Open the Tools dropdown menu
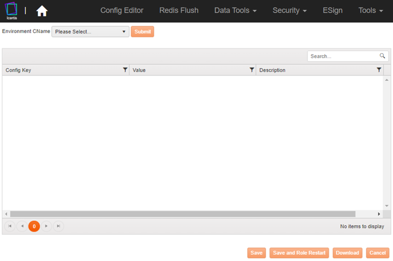 pyautogui.click(x=370, y=10)
